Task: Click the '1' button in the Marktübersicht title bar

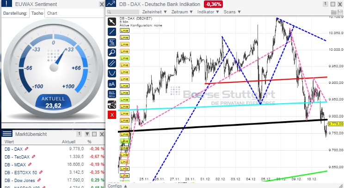Action: (x=79, y=134)
